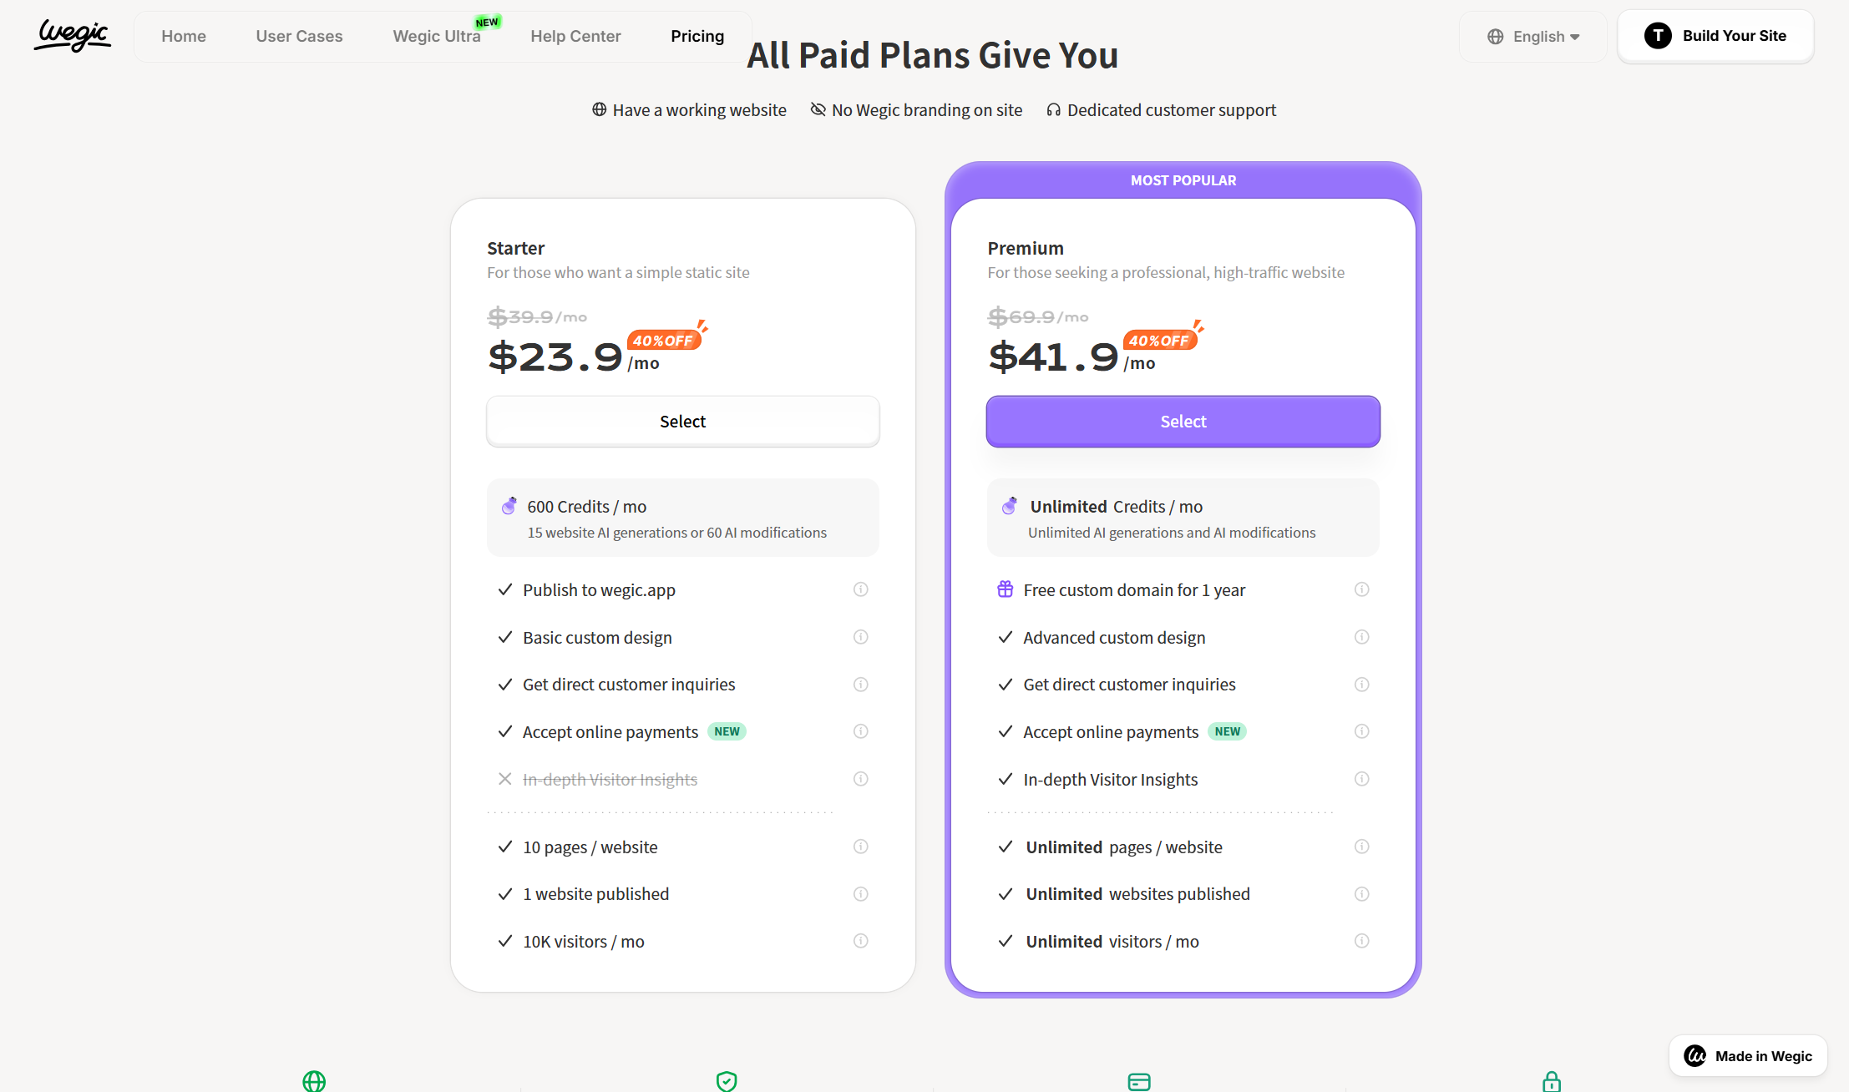Click the Wegic logo
The image size is (1849, 1092).
tap(73, 36)
